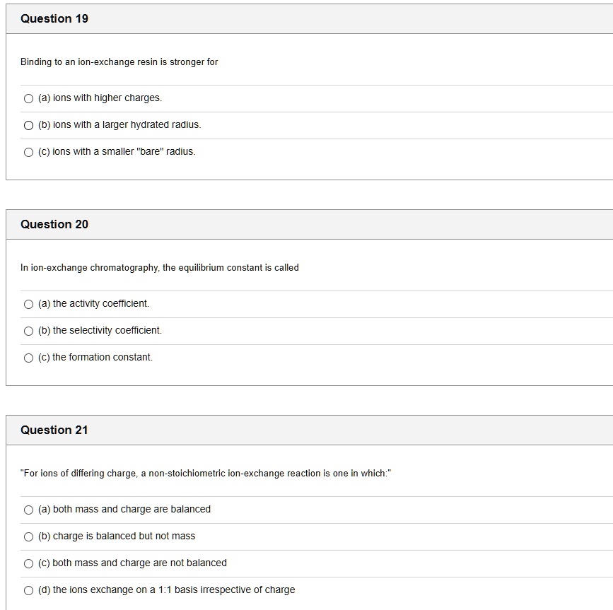The image size is (613, 610).
Task: Click the Question 21 header bar
Action: pos(54,430)
